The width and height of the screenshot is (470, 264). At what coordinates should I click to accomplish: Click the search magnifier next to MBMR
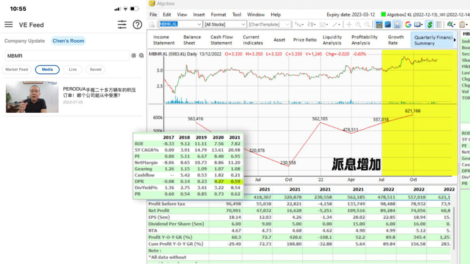pyautogui.click(x=141, y=55)
